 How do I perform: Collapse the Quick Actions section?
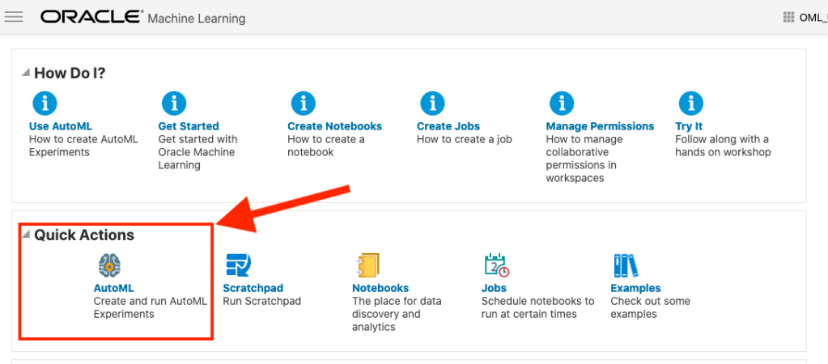tap(26, 235)
